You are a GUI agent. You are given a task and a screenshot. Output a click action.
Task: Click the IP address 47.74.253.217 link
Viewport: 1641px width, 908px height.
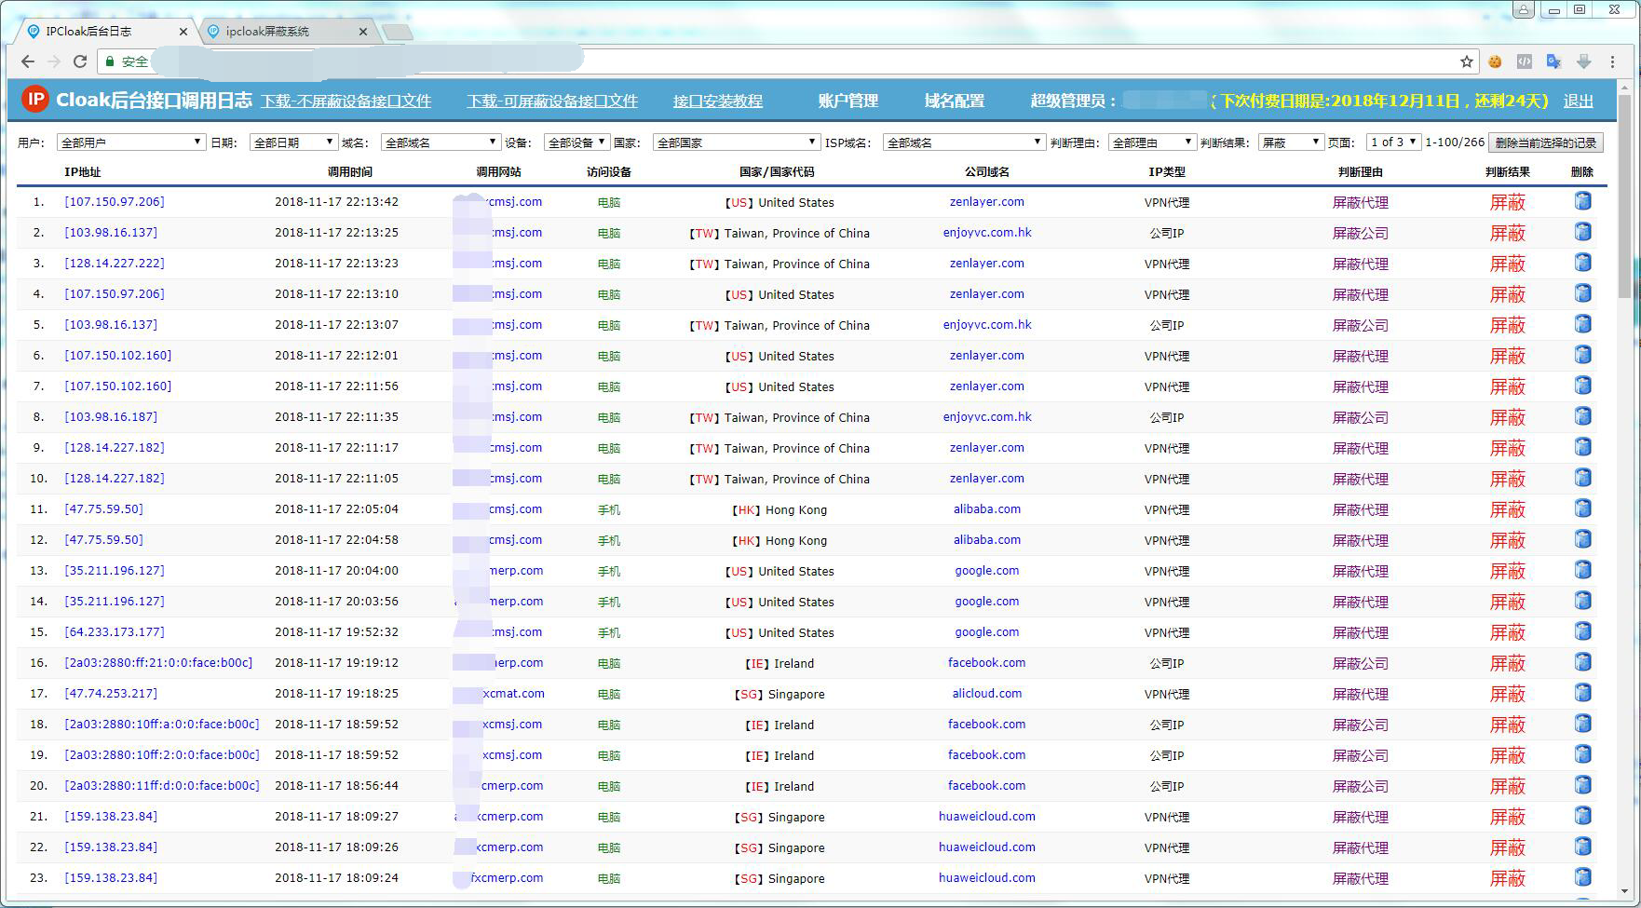click(111, 694)
